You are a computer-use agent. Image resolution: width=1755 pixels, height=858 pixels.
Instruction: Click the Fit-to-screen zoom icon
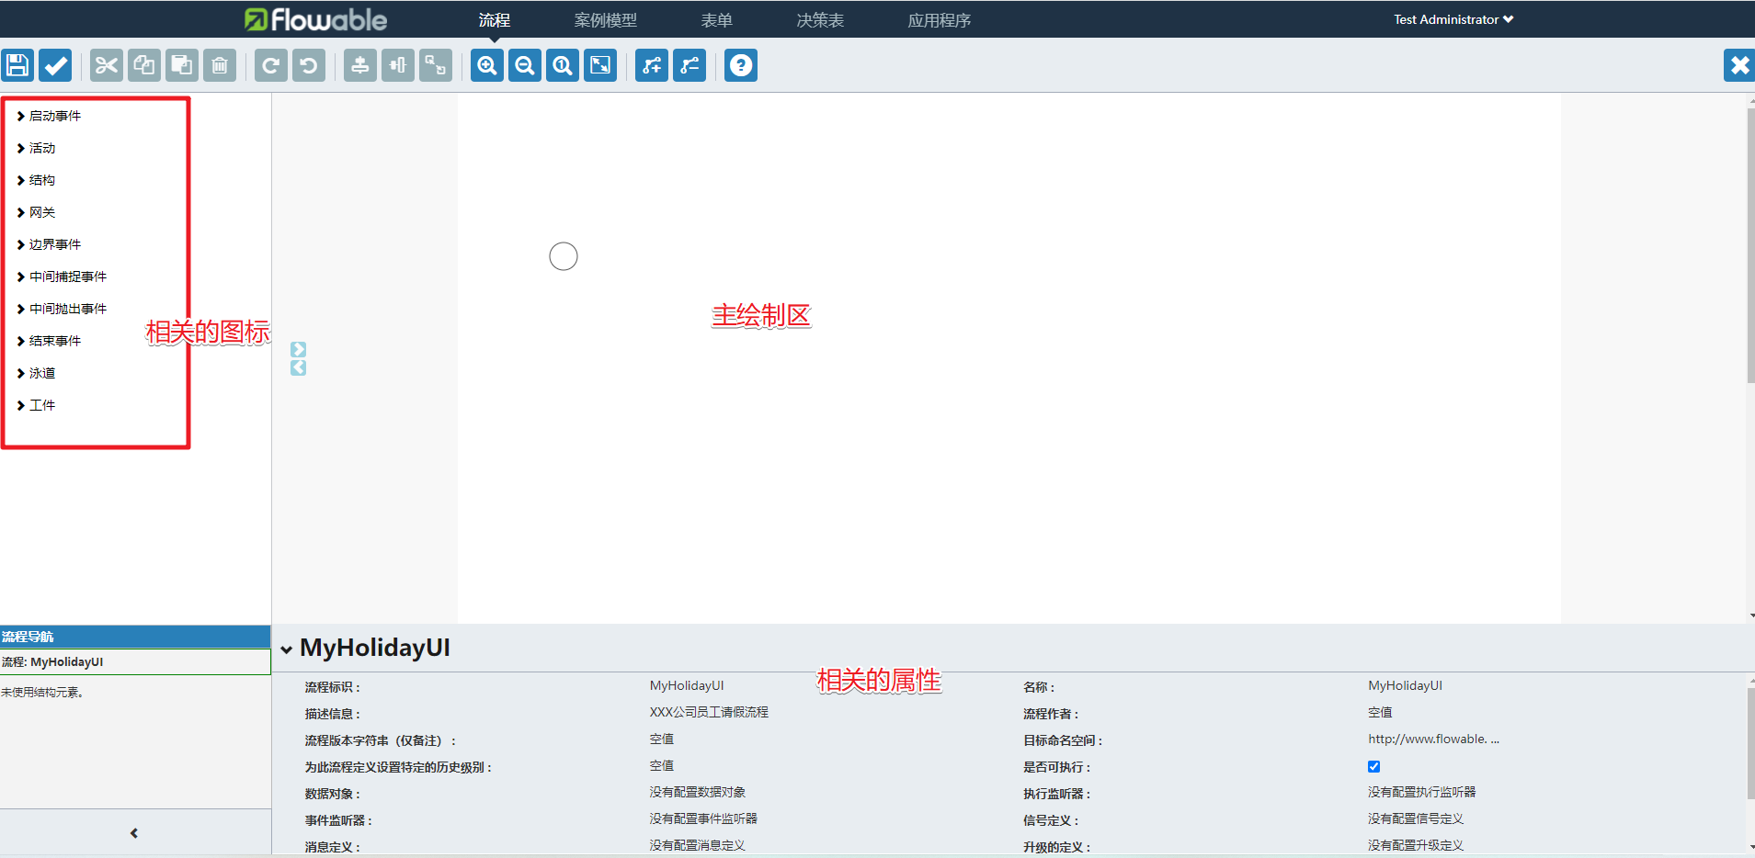point(598,64)
